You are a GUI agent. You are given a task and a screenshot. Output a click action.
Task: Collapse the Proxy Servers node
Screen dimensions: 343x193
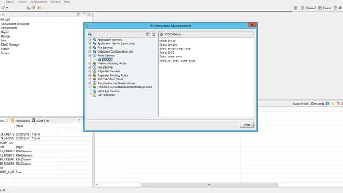point(90,56)
